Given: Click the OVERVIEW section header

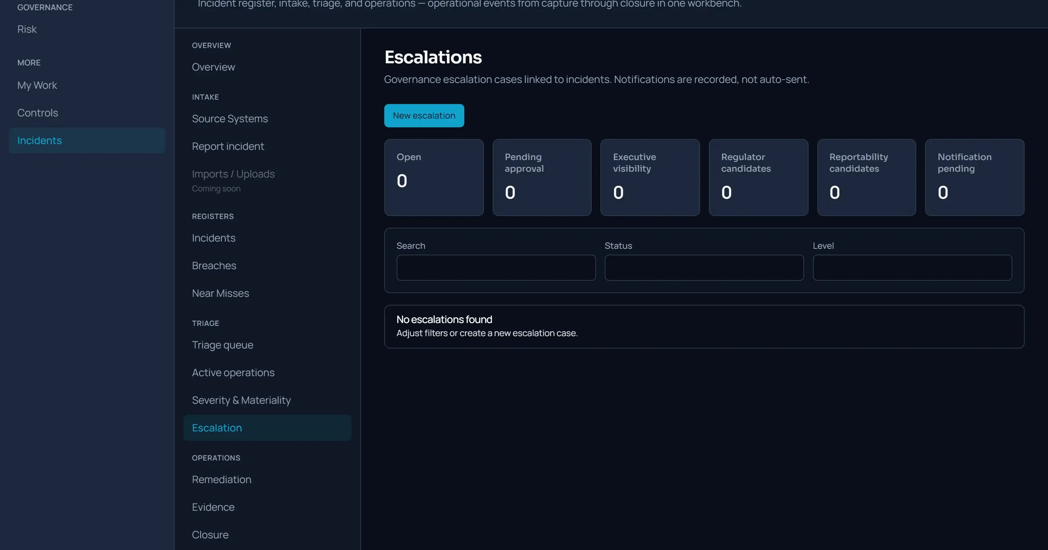Looking at the screenshot, I should (x=211, y=45).
